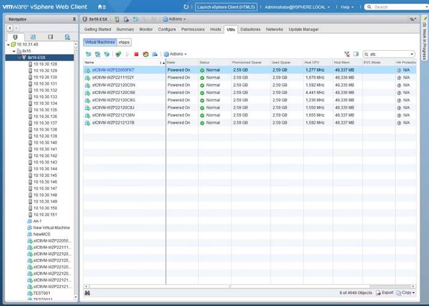The image size is (429, 306).
Task: Click the green icon left of the power-on icon
Action: [x=118, y=54]
